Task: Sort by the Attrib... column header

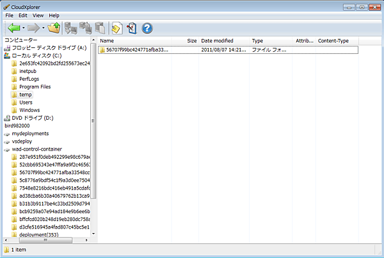Action: point(303,41)
